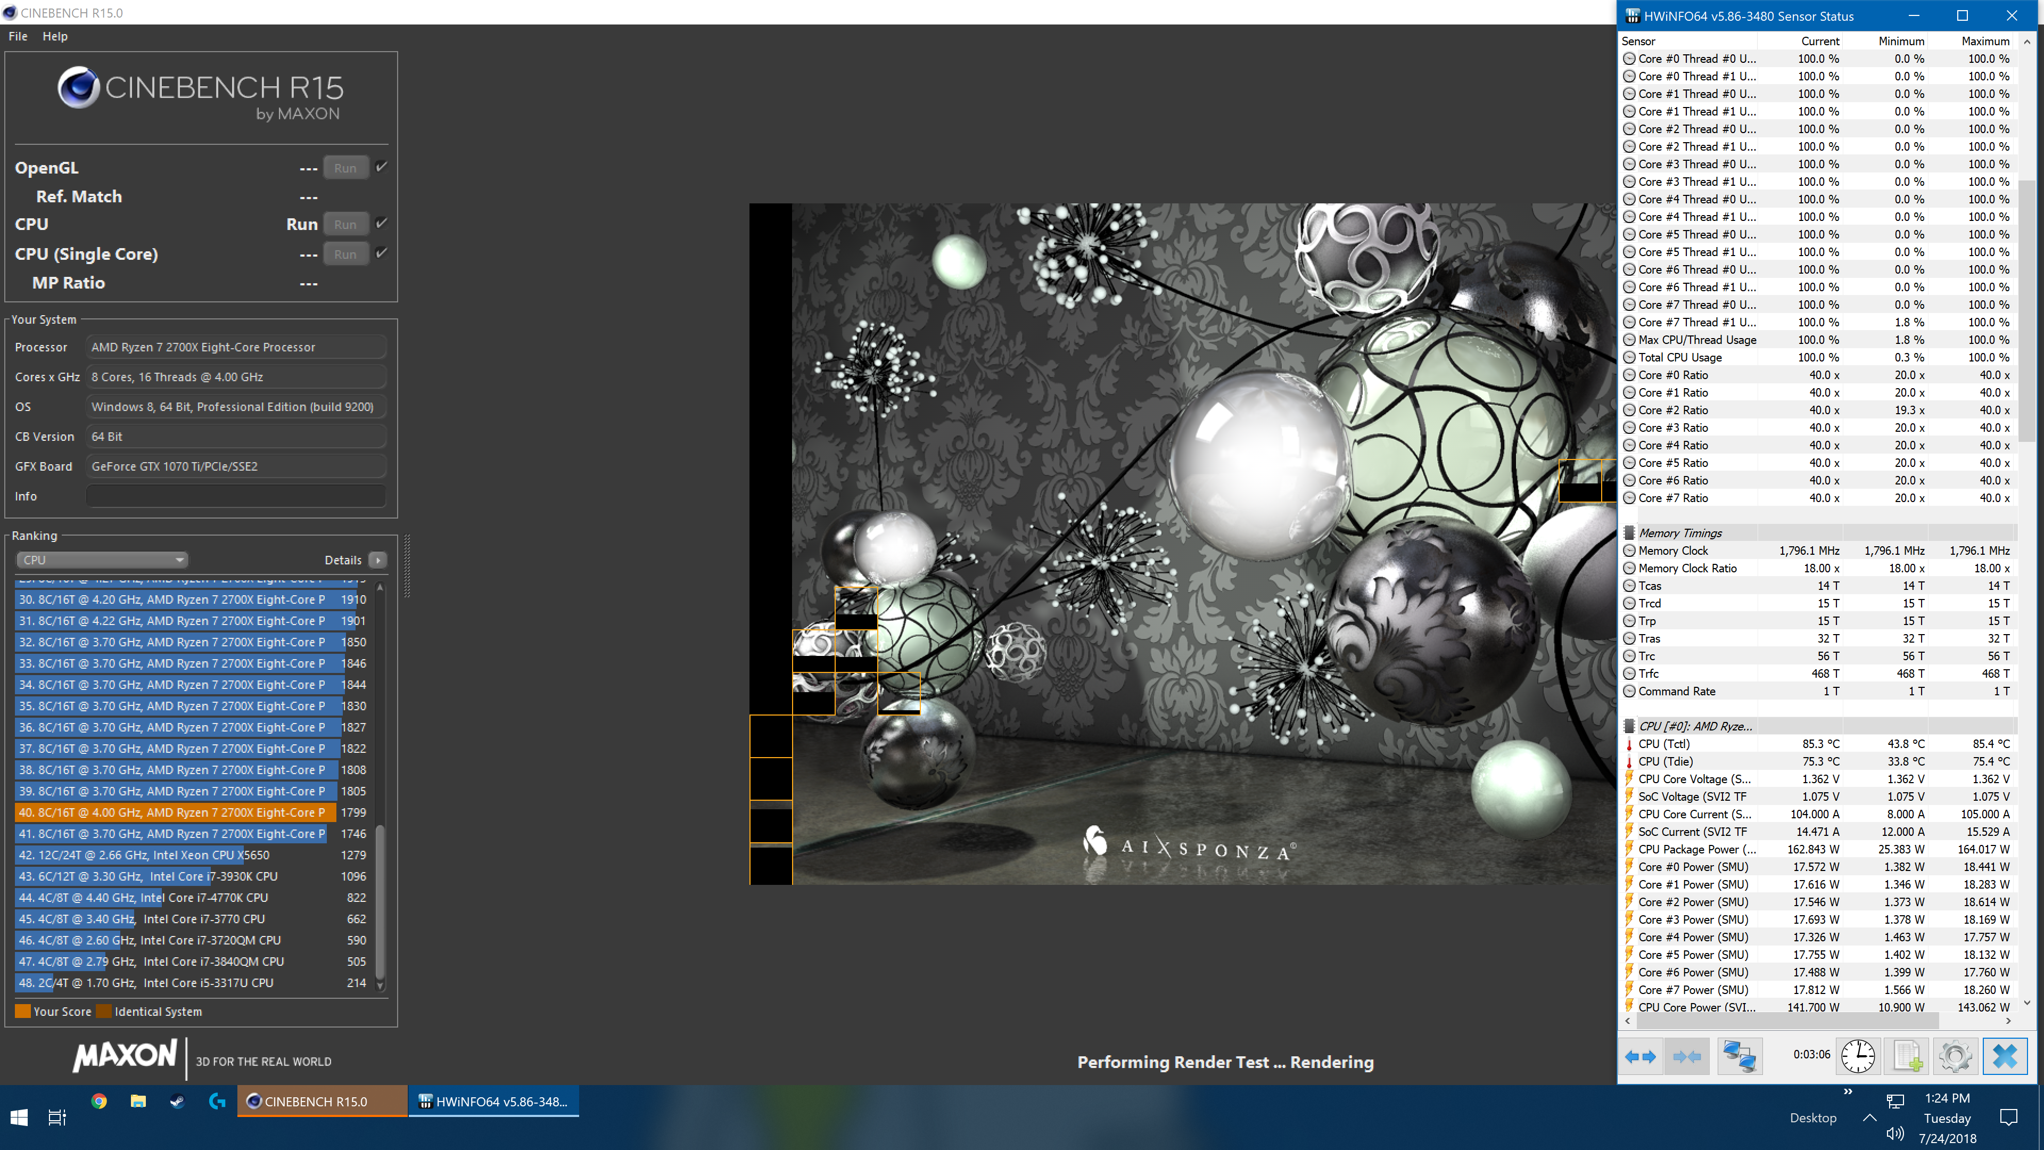Click Run button for CPU test

point(345,224)
